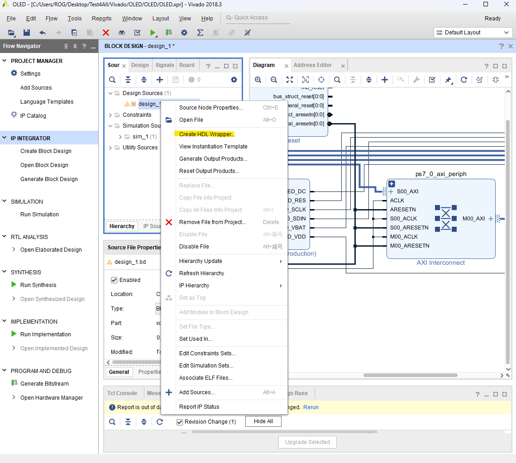Click Collapse All icon in Sources panel

[x=128, y=80]
